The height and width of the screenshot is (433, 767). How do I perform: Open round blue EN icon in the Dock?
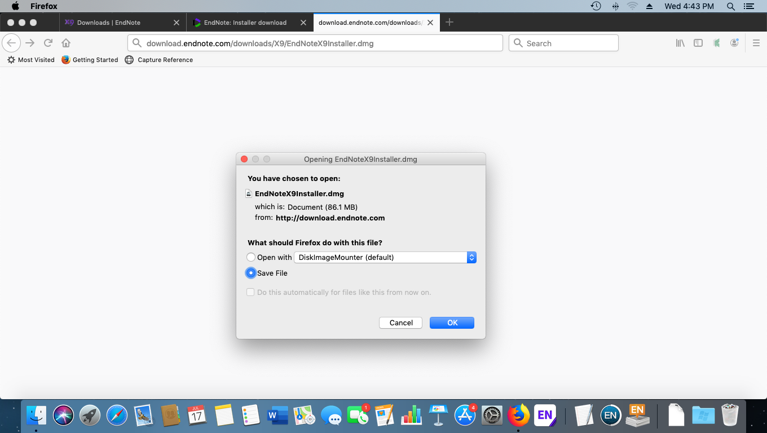pyautogui.click(x=610, y=416)
